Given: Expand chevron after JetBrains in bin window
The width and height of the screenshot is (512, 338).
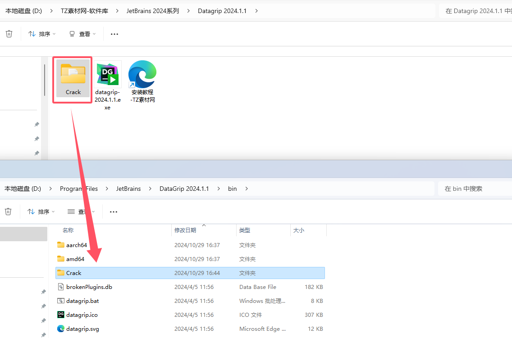Looking at the screenshot, I should (x=150, y=189).
